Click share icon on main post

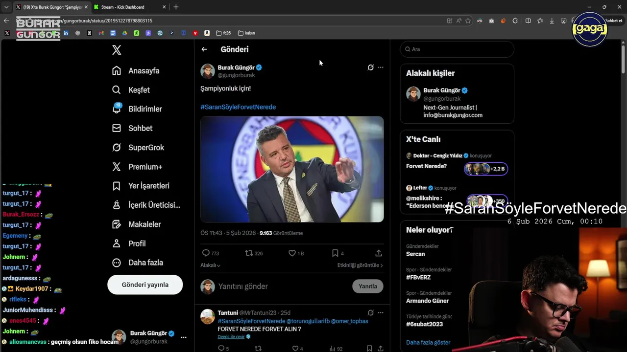click(x=379, y=253)
